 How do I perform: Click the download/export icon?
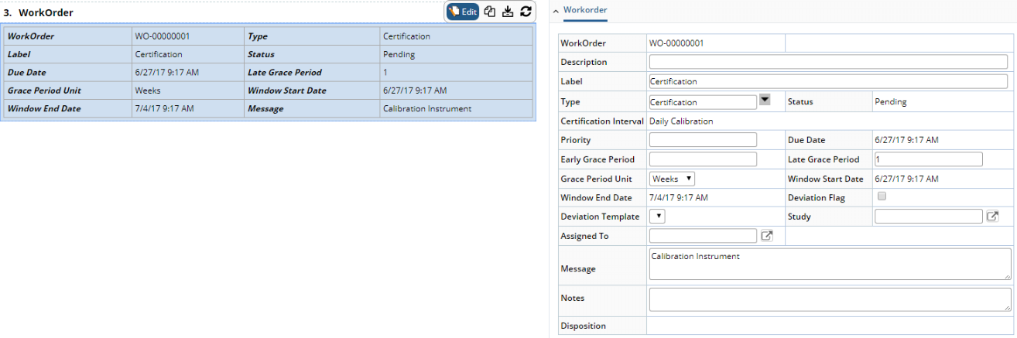pos(508,12)
